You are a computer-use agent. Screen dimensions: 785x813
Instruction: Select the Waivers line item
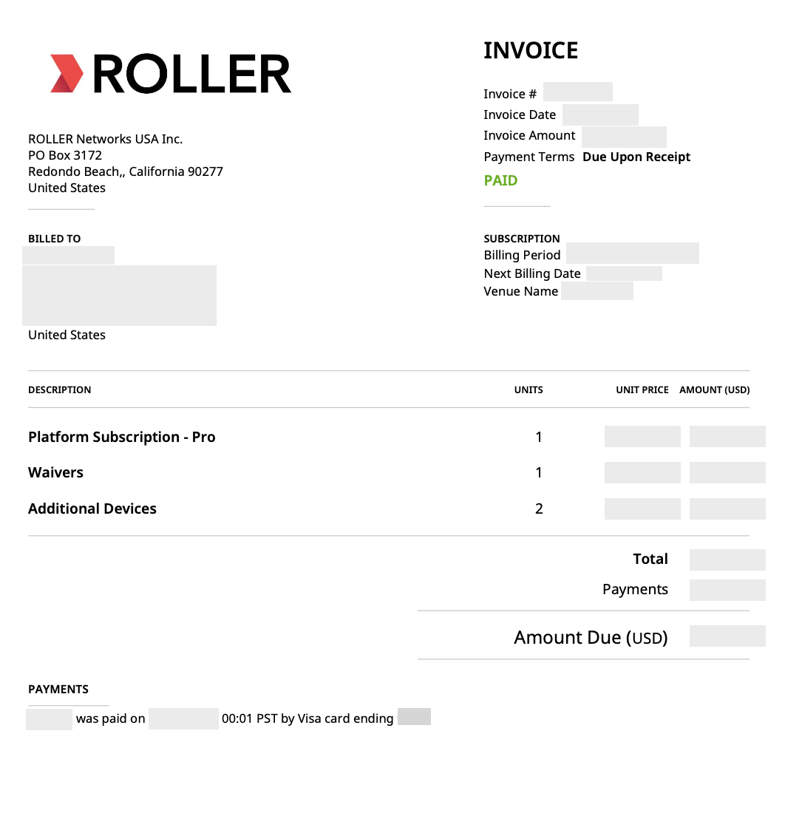(x=55, y=472)
